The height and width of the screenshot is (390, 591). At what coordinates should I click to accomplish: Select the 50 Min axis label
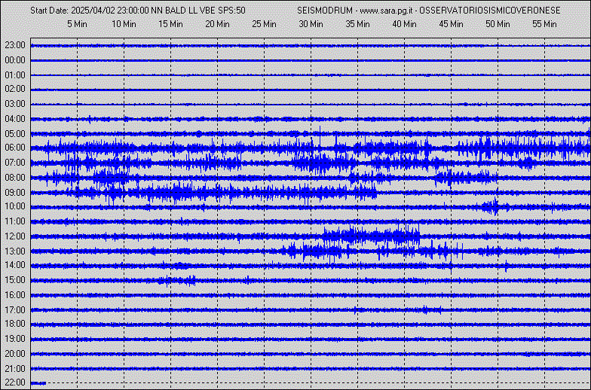498,24
